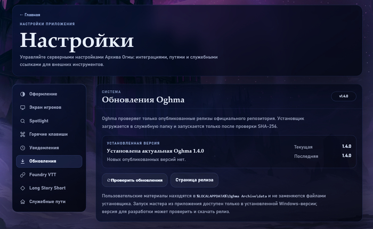Viewport: 373px width, 229px height.
Task: Click the monitor icon for Экран игроков
Action: coord(22,107)
